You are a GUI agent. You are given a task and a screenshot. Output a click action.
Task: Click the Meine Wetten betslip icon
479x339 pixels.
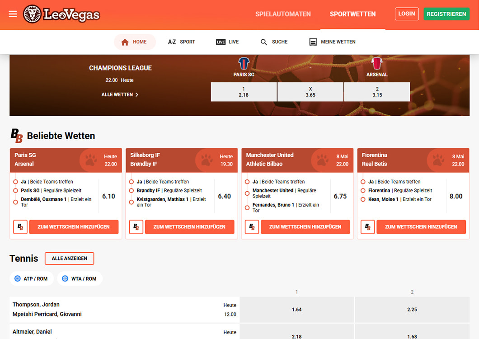313,42
